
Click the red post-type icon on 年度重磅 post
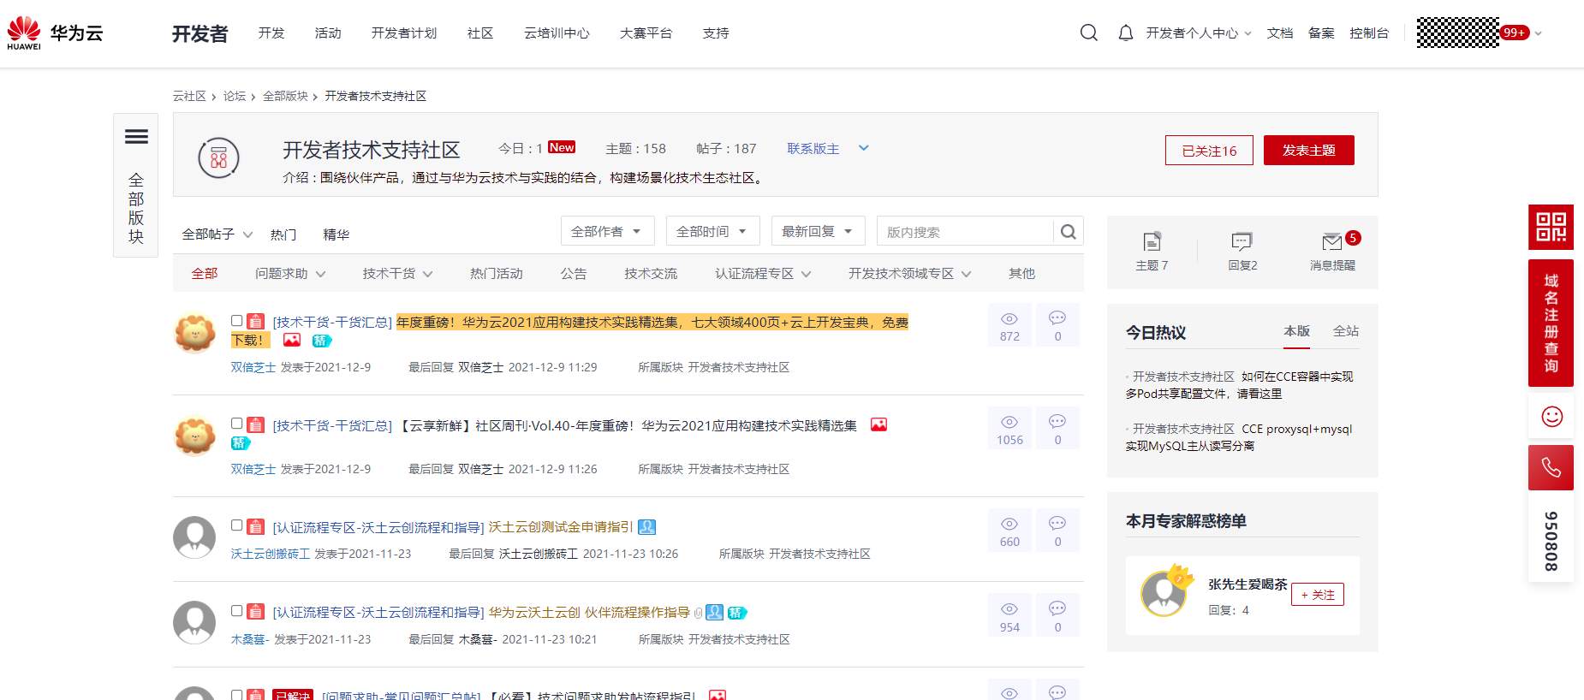(255, 322)
